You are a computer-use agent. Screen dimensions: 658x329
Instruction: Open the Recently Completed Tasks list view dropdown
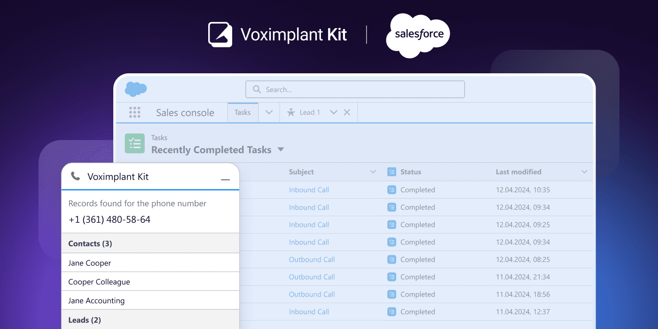click(281, 150)
